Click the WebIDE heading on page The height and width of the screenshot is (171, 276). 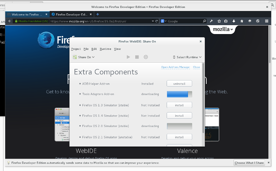tap(86, 151)
